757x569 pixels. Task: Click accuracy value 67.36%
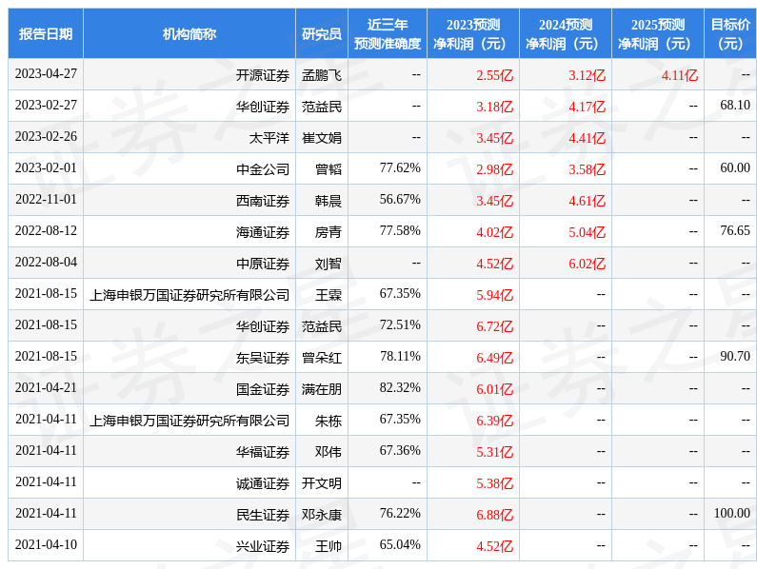coord(400,450)
